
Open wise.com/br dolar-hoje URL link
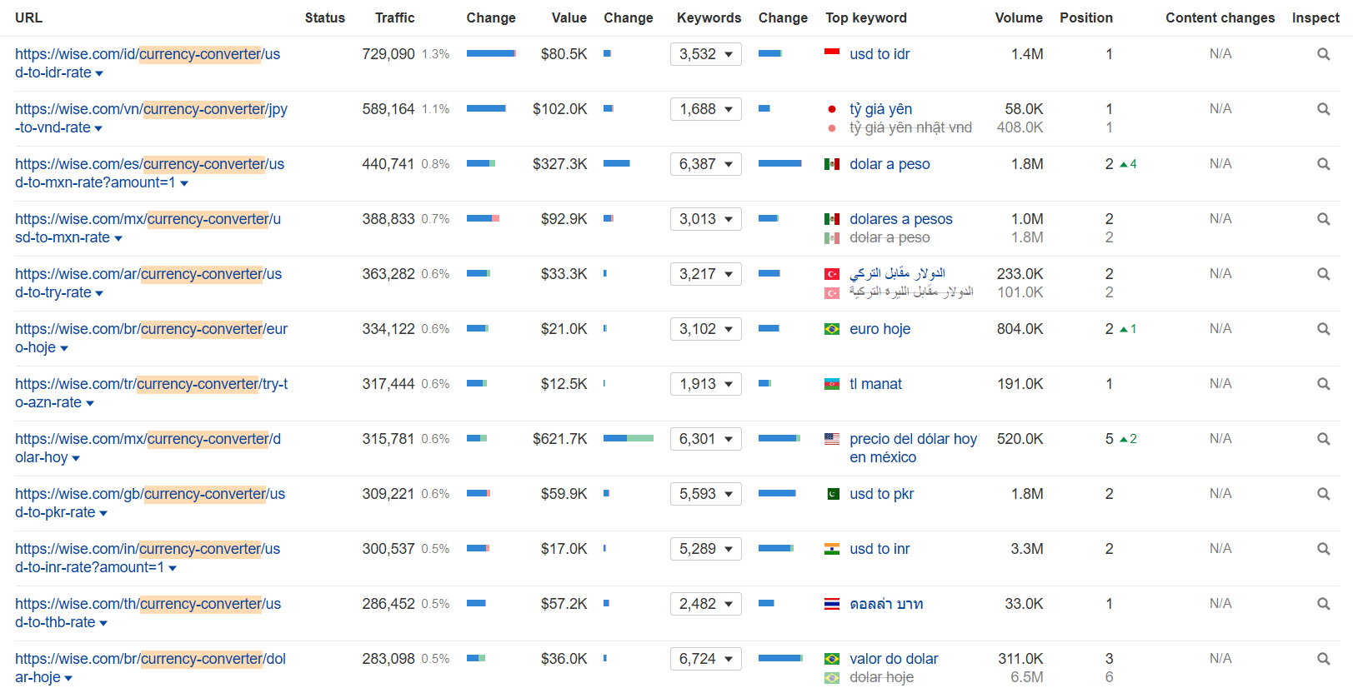point(150,668)
